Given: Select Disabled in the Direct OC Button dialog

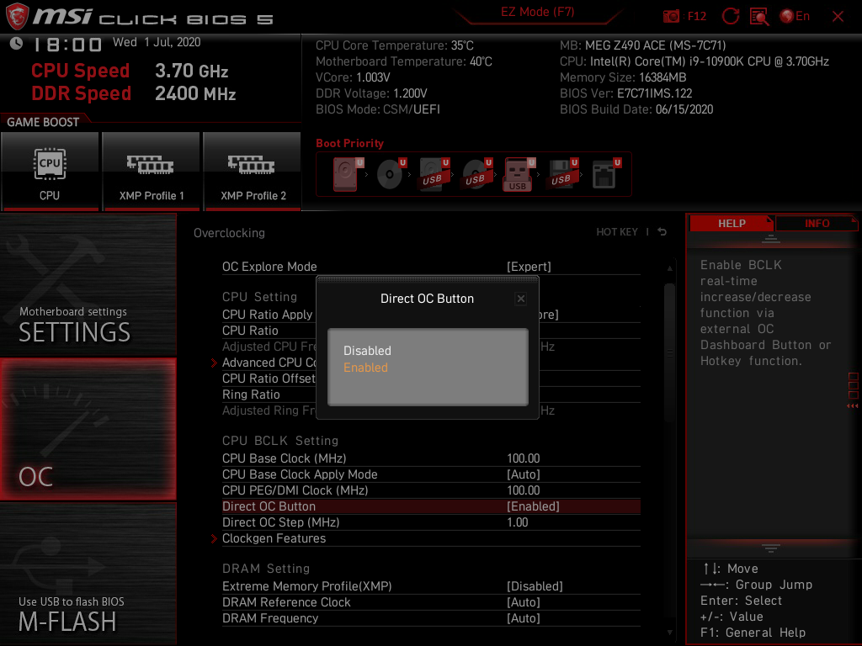Looking at the screenshot, I should tap(365, 351).
